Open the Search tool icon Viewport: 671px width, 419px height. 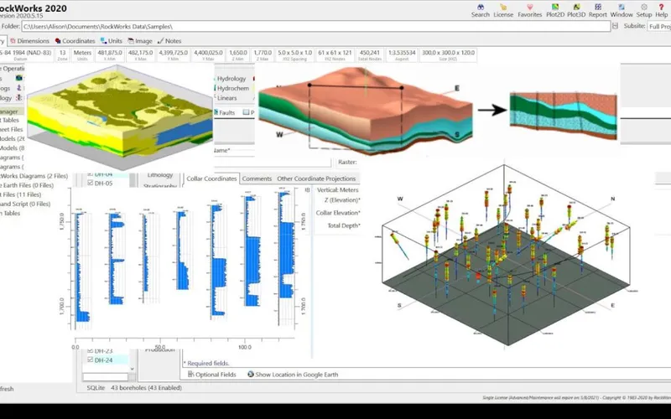click(x=480, y=8)
